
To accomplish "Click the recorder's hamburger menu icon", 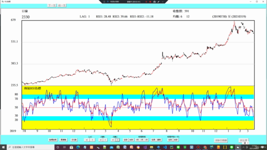I will [104, 2].
